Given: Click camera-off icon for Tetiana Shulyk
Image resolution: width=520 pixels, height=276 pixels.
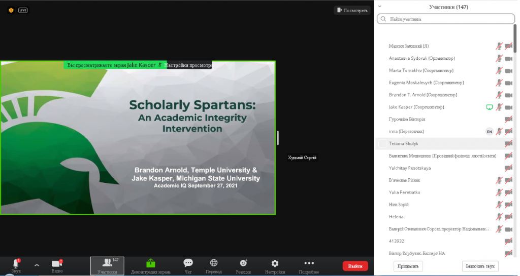Looking at the screenshot, I should click(x=508, y=143).
